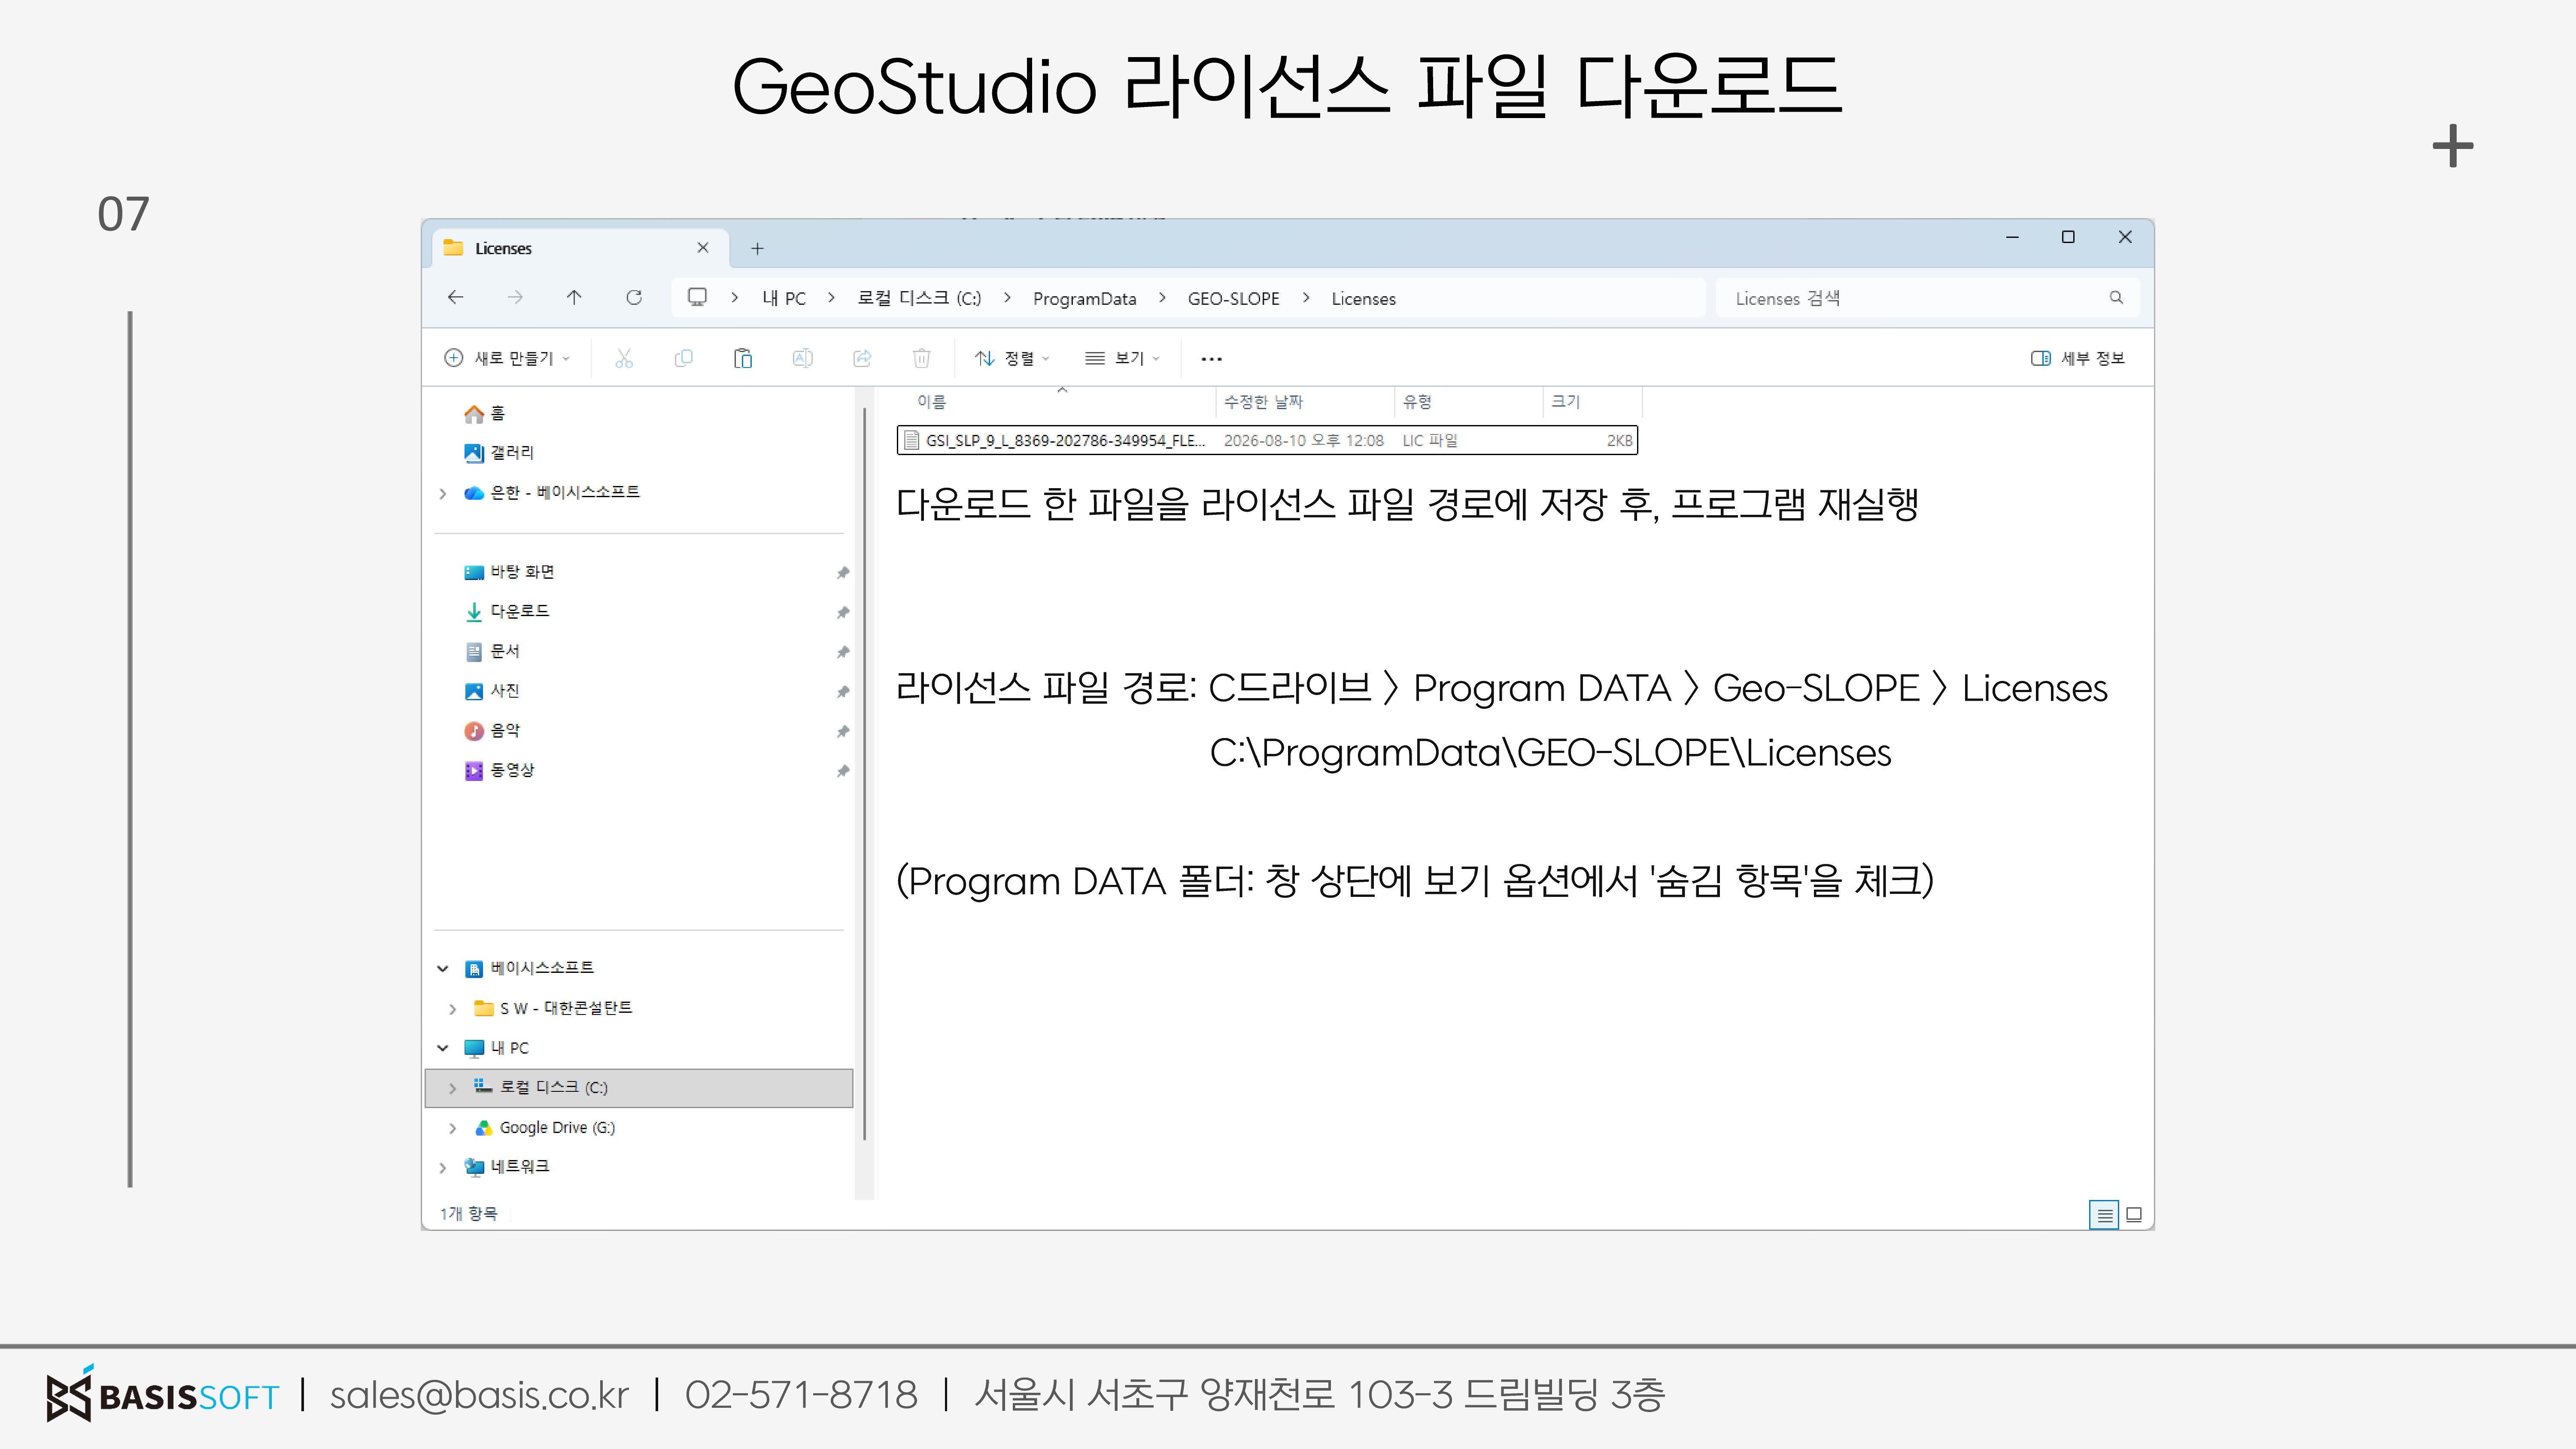Click GEO-SLOPE in the address breadcrumb
2576x1449 pixels.
pyautogui.click(x=1233, y=298)
